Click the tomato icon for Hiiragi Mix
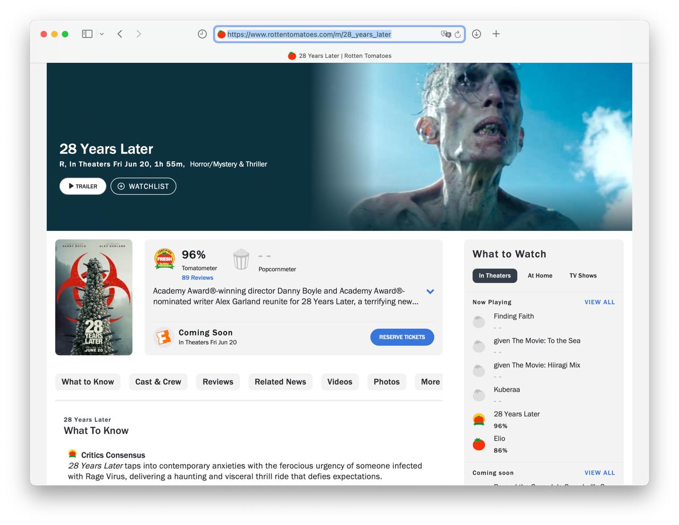This screenshot has height=525, width=679. pyautogui.click(x=479, y=370)
